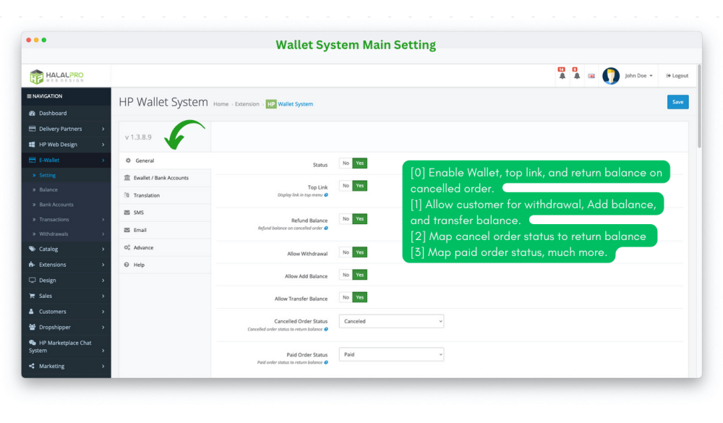This screenshot has width=723, height=423.
Task: Open the Cancelled Order Status dropdown
Action: 391,321
